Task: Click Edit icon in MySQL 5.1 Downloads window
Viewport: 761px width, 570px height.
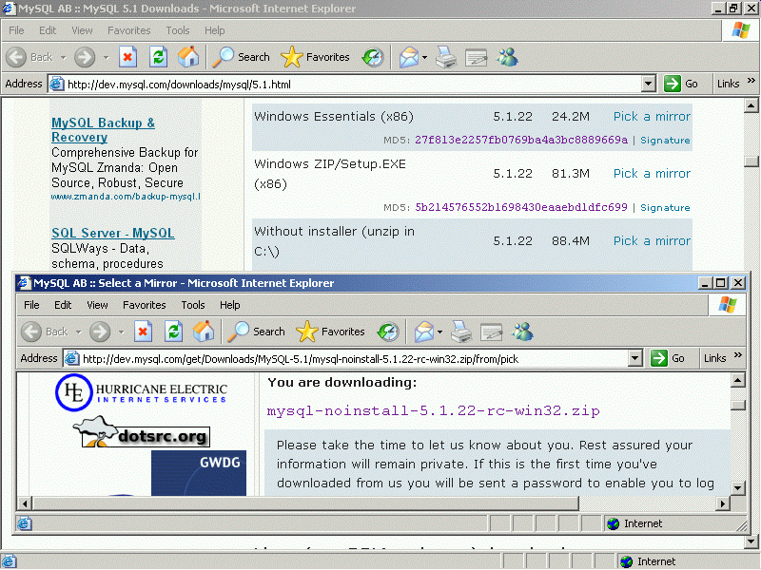Action: (x=477, y=57)
